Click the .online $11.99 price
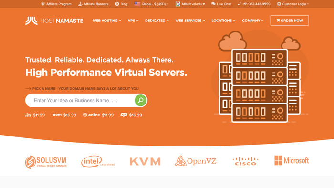 pyautogui.click(x=107, y=115)
